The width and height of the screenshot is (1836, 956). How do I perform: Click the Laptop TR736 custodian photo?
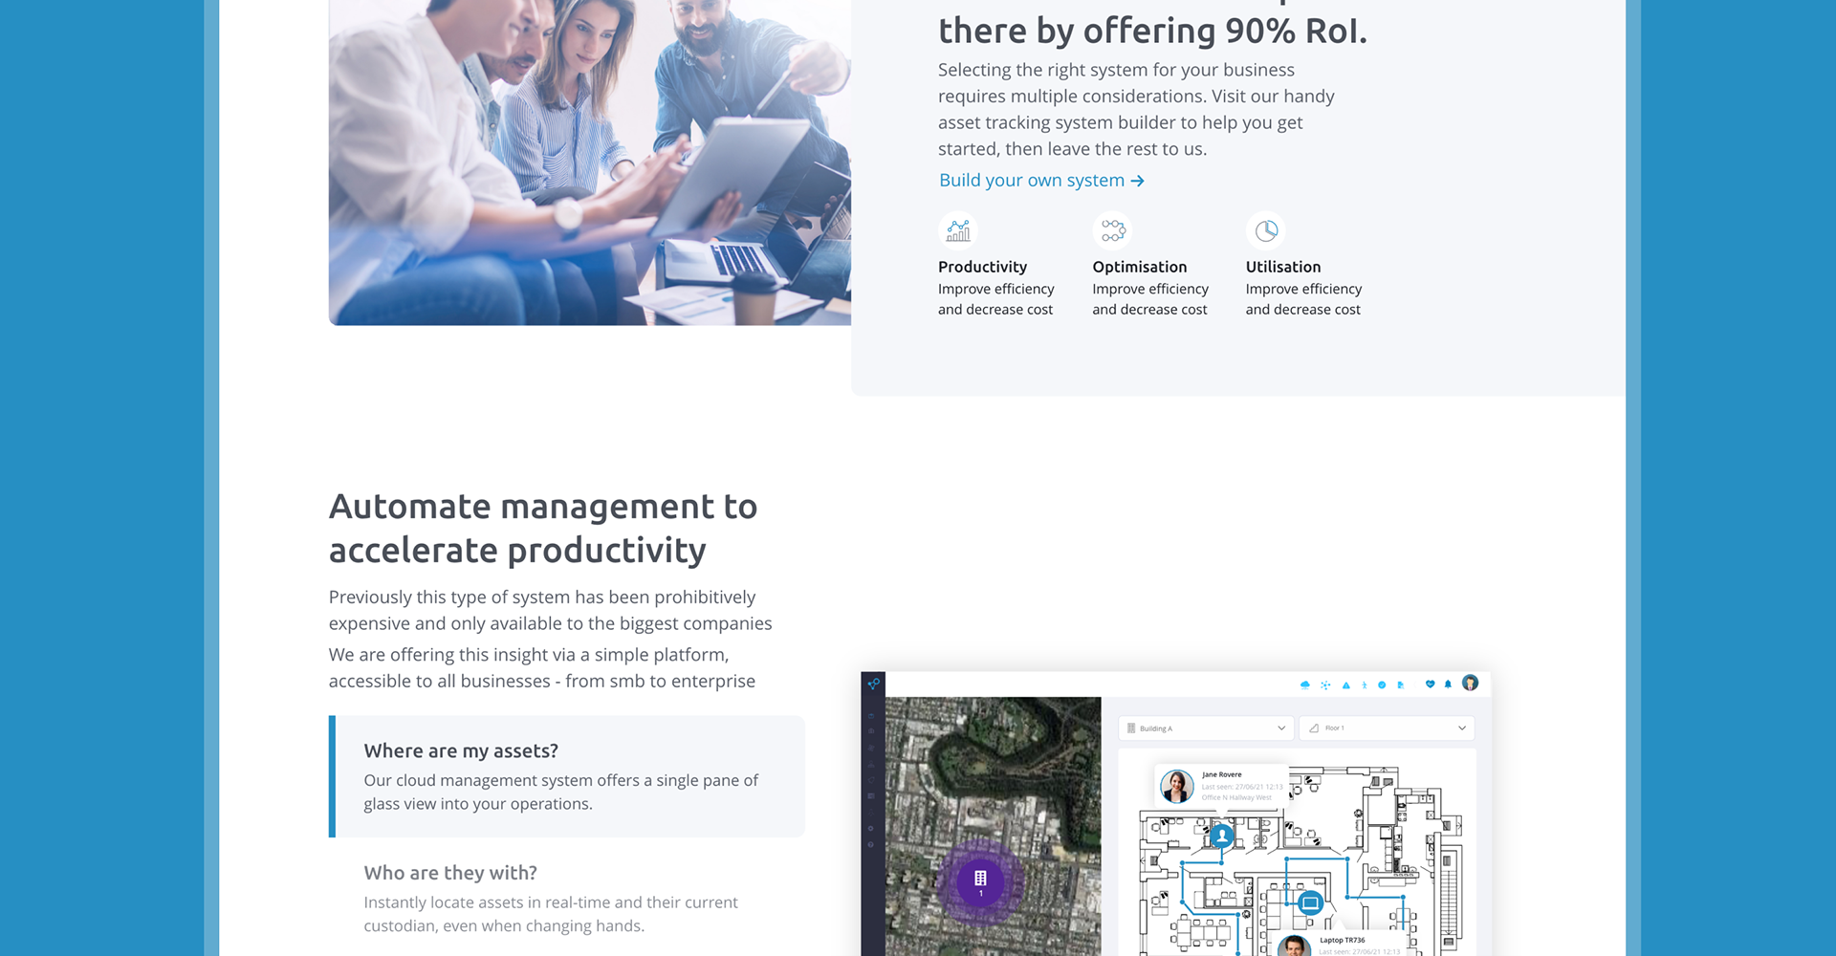pos(1294,946)
